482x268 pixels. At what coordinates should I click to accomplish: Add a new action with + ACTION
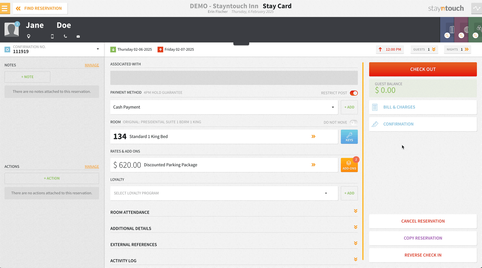[52, 178]
